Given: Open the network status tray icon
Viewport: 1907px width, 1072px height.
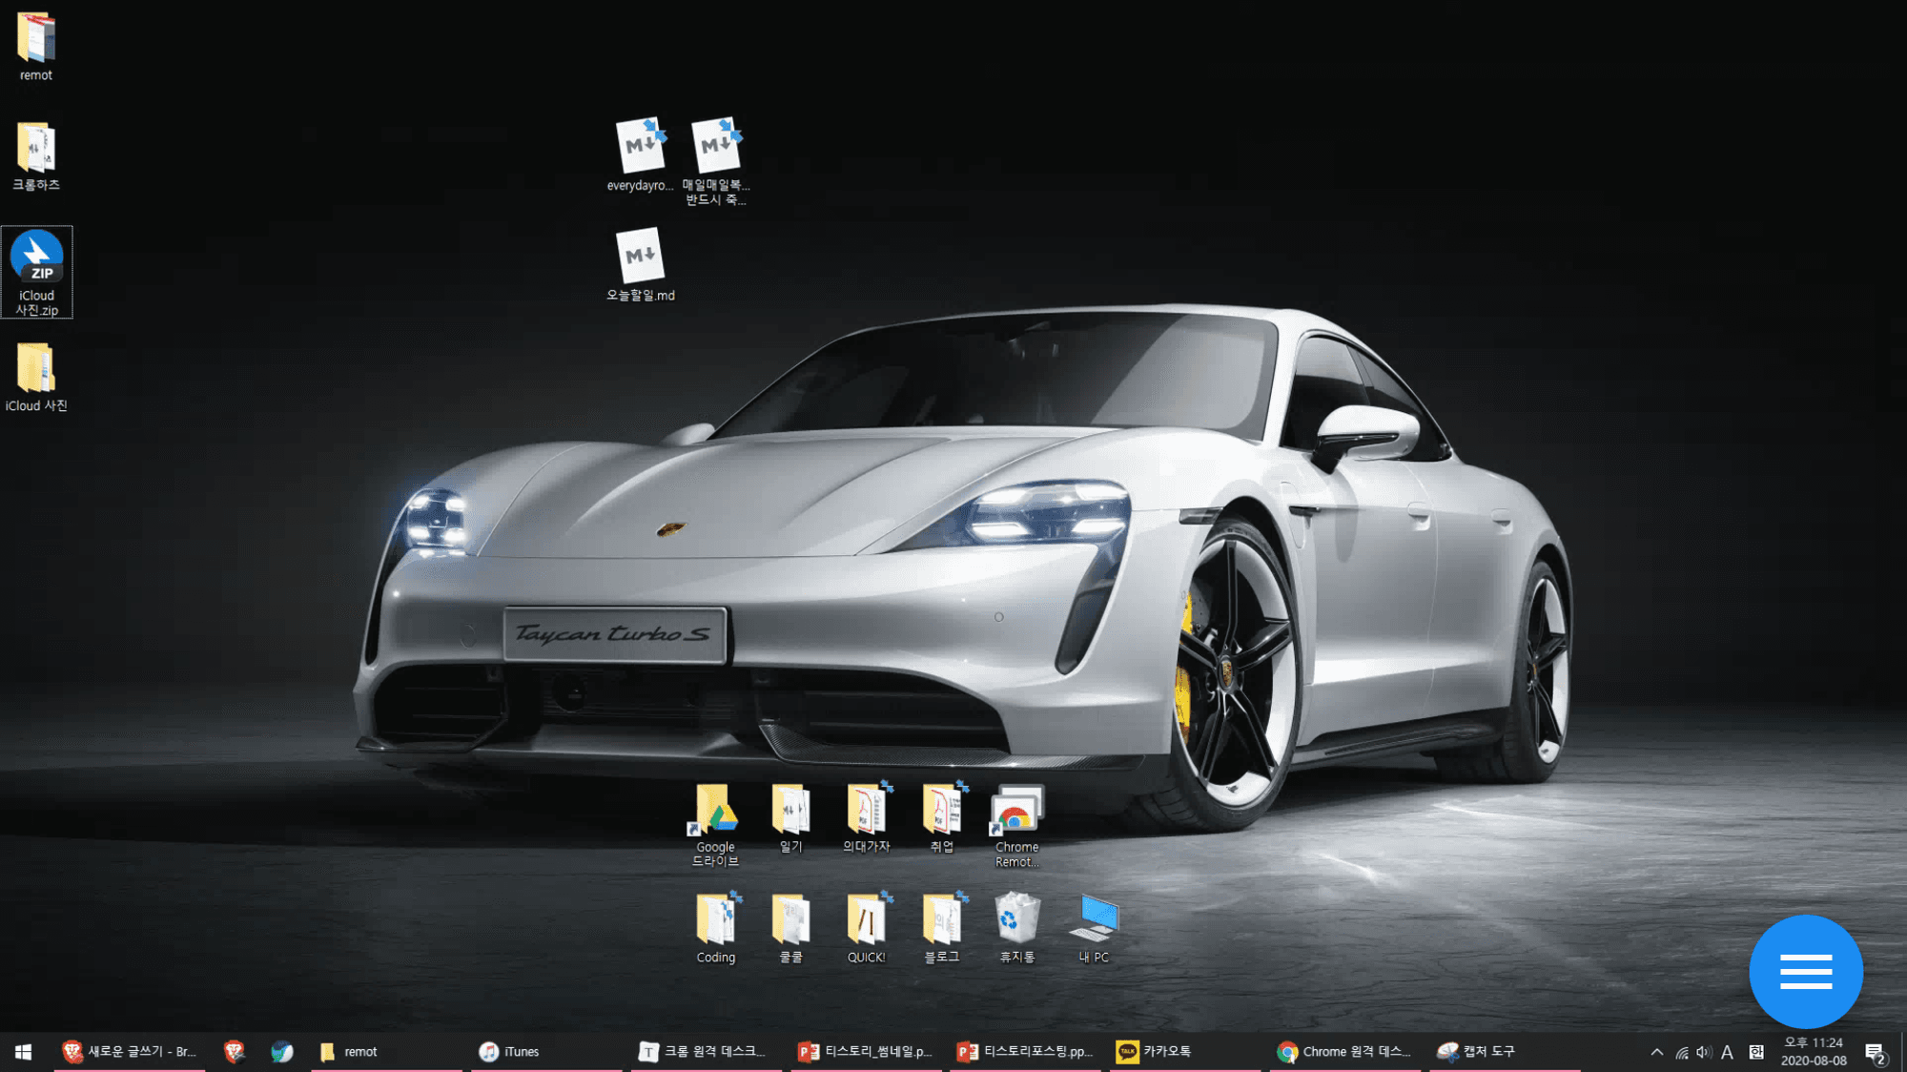Looking at the screenshot, I should click(x=1682, y=1052).
